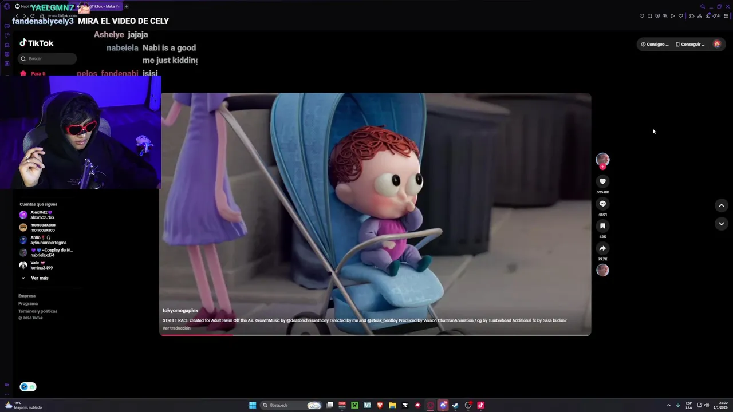The width and height of the screenshot is (733, 412).
Task: Click the ESP LAA language indicator
Action: click(x=689, y=405)
